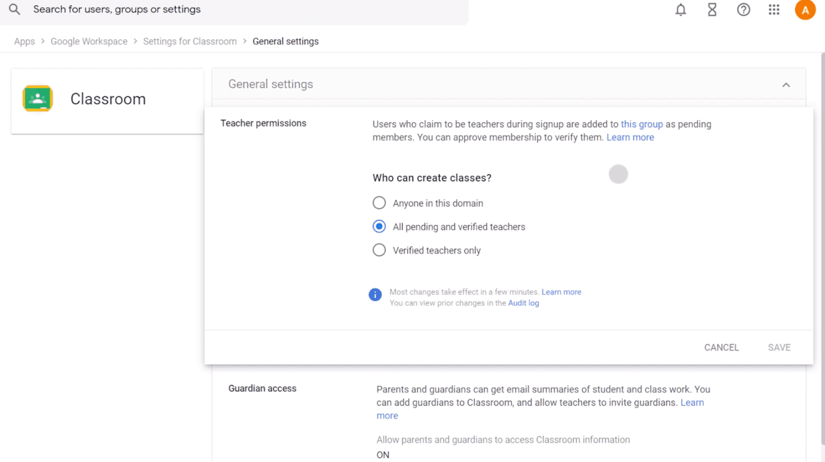Open the Google apps grid
Screen dimensions: 825x462
pyautogui.click(x=774, y=10)
